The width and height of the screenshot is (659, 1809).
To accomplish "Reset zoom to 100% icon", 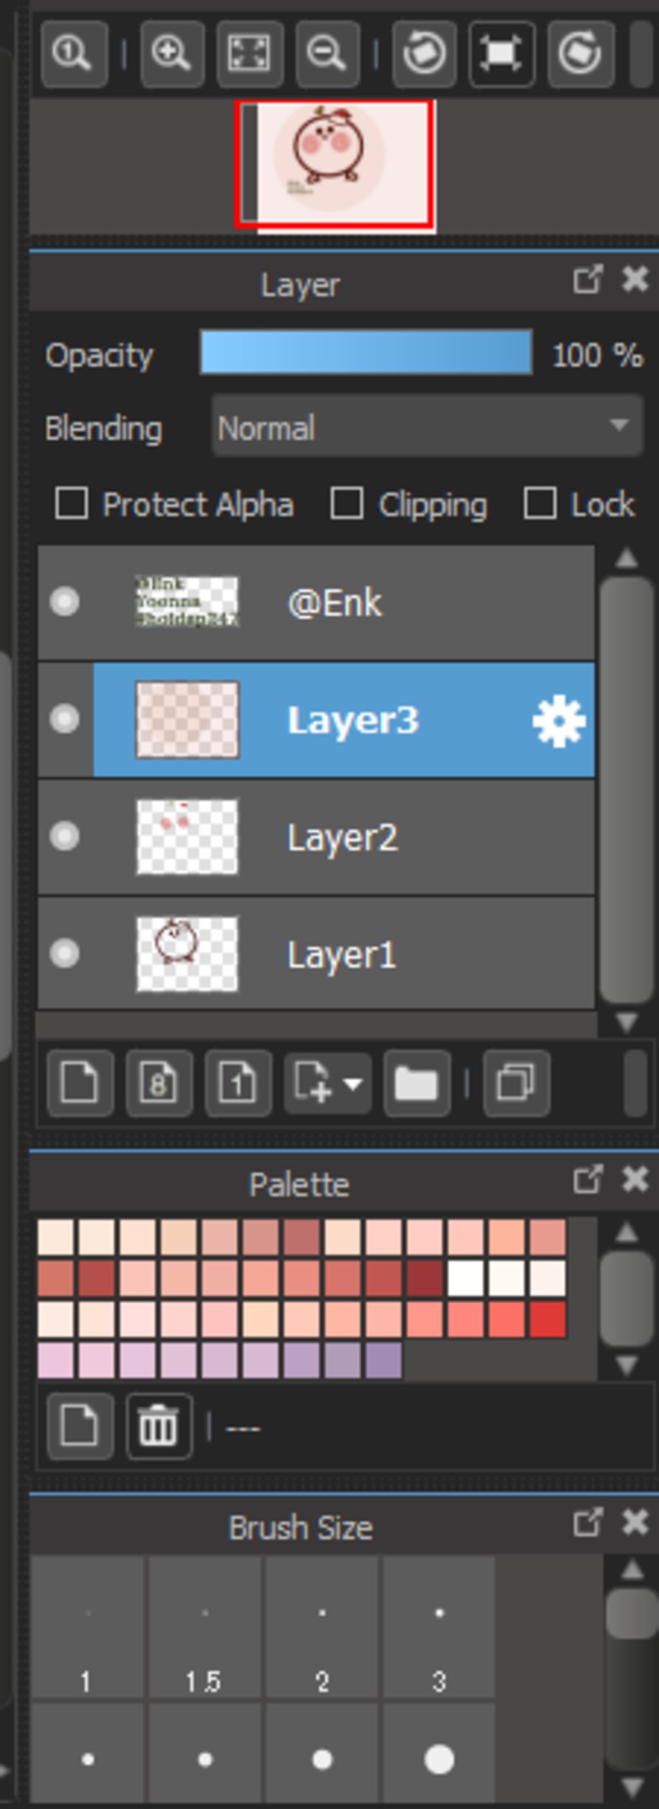I will click(75, 53).
